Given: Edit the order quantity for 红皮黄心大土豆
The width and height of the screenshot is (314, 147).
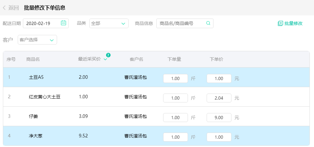Looking at the screenshot, I should (x=175, y=98).
